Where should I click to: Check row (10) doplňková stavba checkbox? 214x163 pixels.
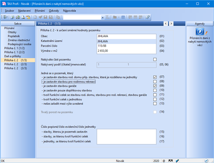155,90
